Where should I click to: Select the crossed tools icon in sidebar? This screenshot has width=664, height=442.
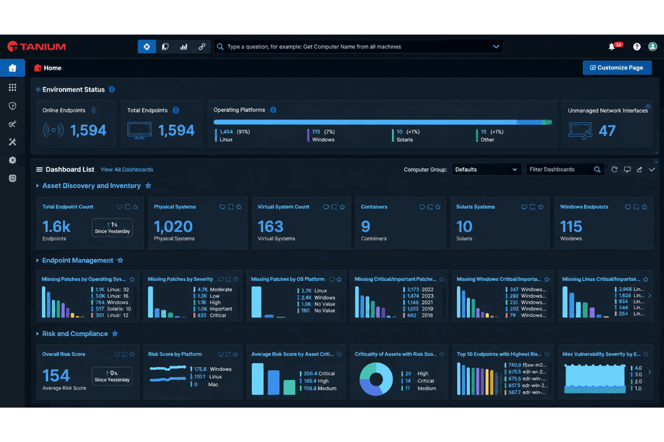[12, 142]
